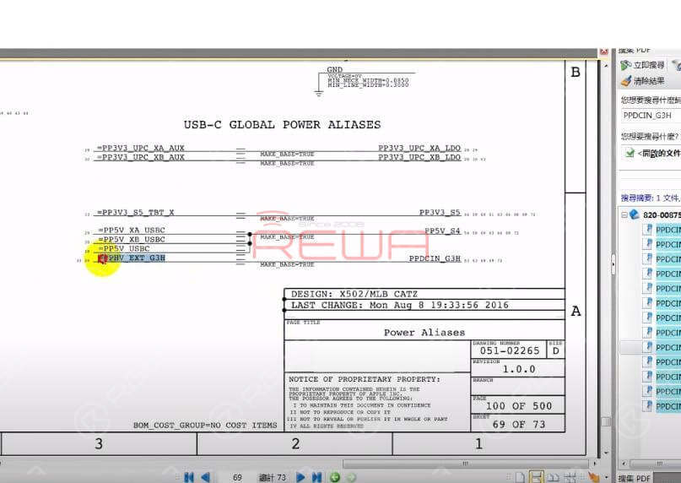Click the =PP3V3_UPC_XA_AUX alias text
Viewport: 681px width, 483px height.
[141, 148]
